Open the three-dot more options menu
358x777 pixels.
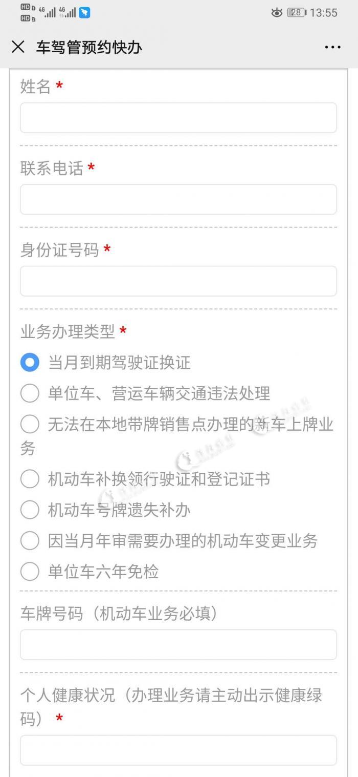pos(332,47)
